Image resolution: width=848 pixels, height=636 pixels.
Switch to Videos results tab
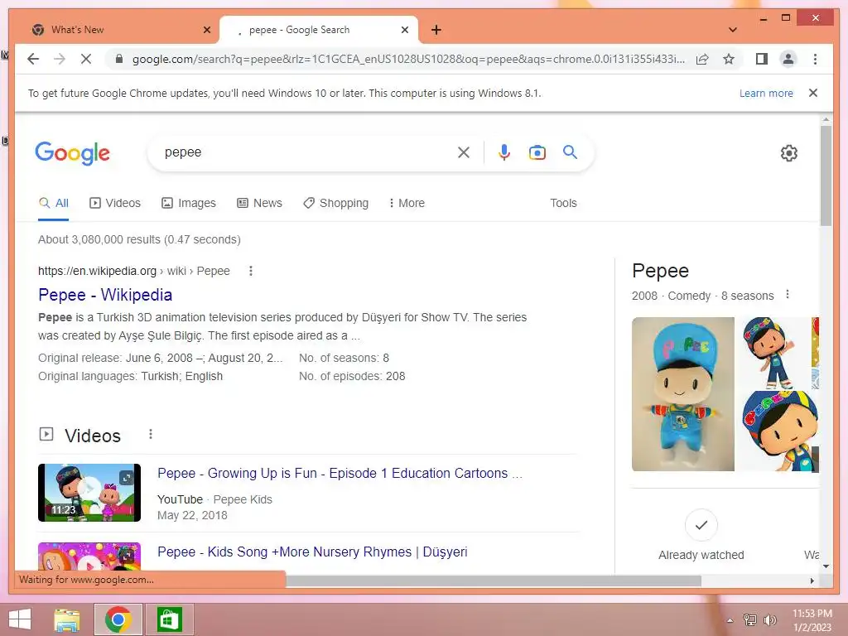click(x=114, y=204)
